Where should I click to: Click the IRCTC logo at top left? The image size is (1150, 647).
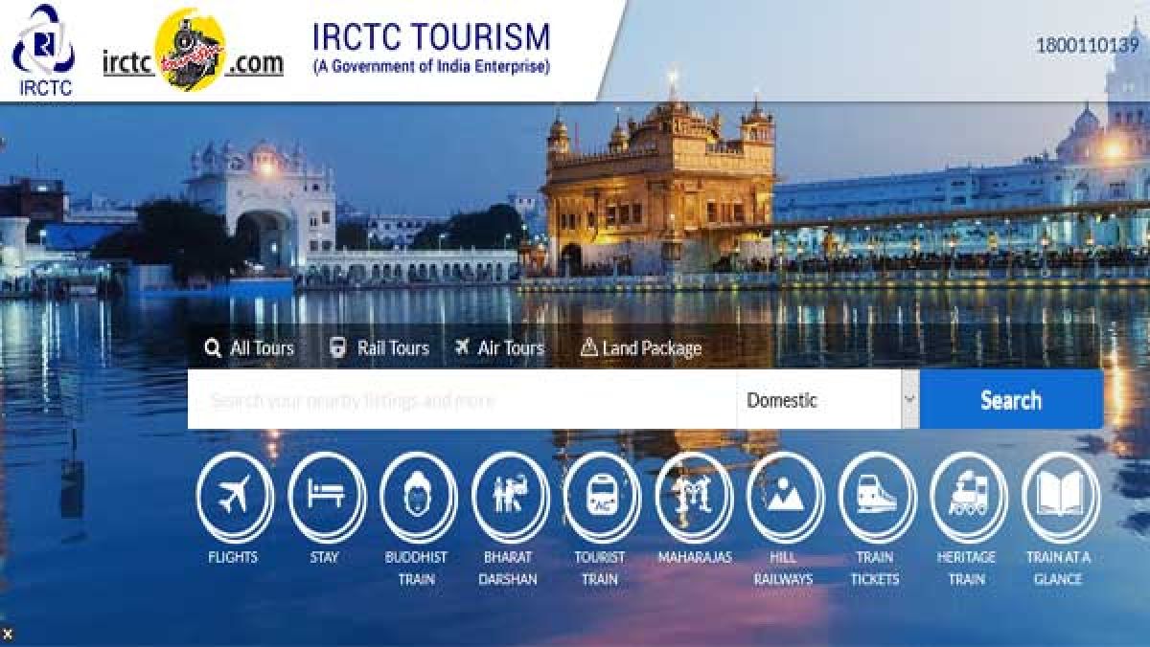pos(42,50)
